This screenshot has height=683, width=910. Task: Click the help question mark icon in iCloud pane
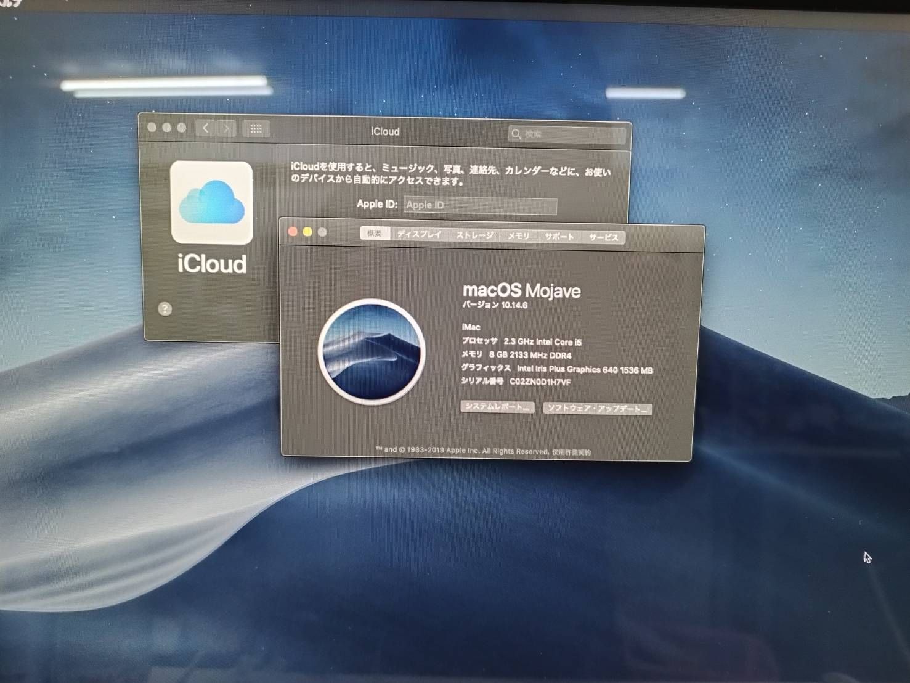click(165, 309)
